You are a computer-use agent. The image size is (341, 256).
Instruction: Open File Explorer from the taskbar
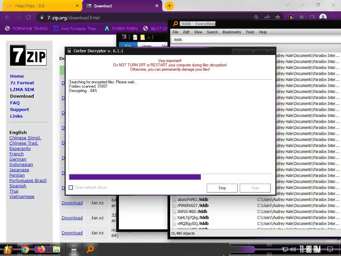pyautogui.click(x=56, y=249)
